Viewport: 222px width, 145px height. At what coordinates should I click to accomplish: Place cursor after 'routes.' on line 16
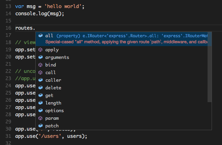[35, 28]
